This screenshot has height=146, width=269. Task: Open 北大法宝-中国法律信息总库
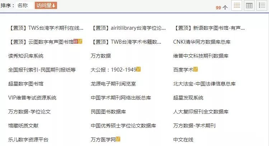(x=204, y=84)
